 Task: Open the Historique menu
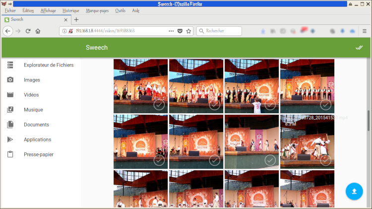coord(71,11)
